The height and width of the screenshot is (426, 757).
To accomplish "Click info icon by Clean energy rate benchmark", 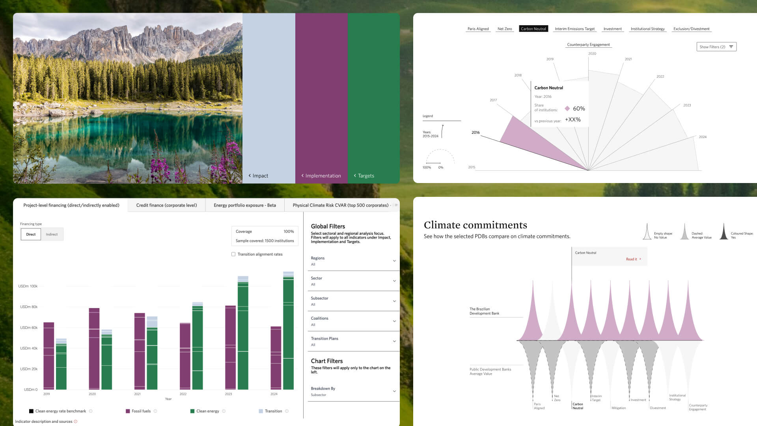I will [x=91, y=411].
